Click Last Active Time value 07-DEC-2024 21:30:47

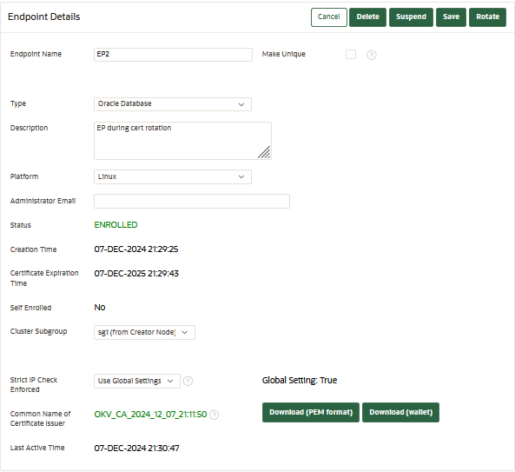(x=136, y=448)
